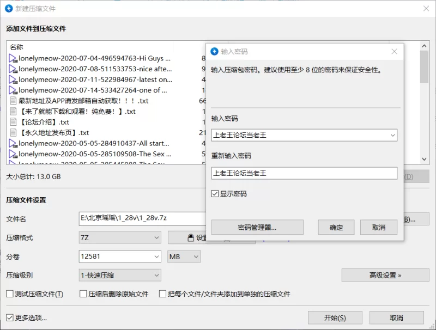Image resolution: width=436 pixels, height=330 pixels.
Task: Open the 压缩格式 7Z dropdown
Action: [x=119, y=238]
